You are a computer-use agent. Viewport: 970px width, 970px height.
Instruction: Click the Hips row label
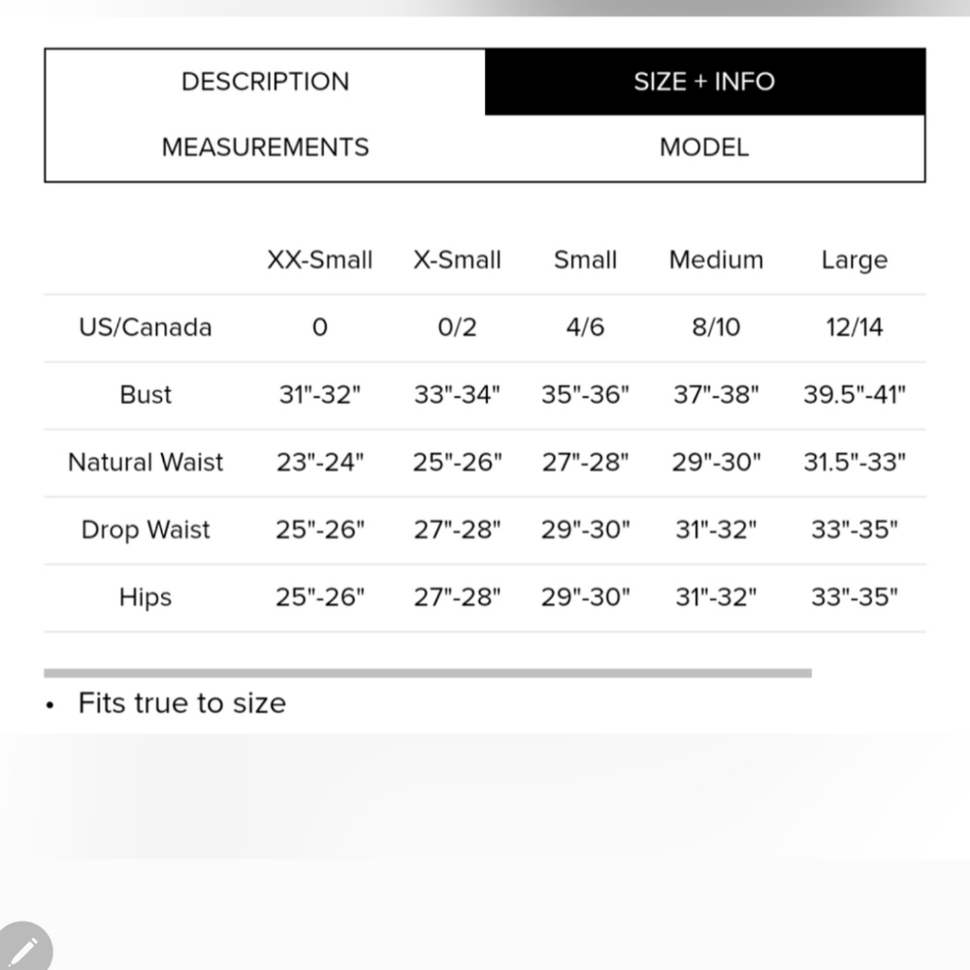(145, 597)
